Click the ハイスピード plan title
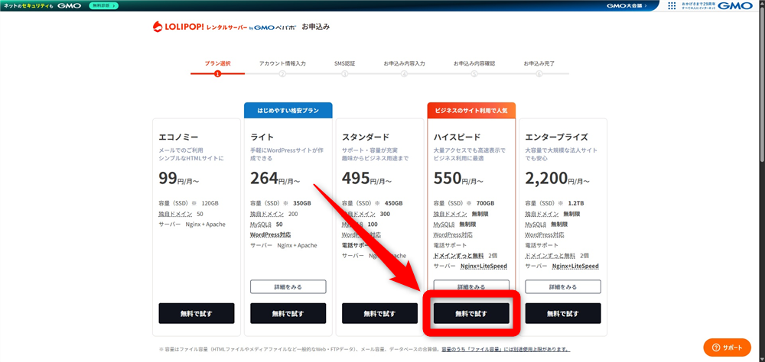Image resolution: width=765 pixels, height=362 pixels. click(457, 137)
